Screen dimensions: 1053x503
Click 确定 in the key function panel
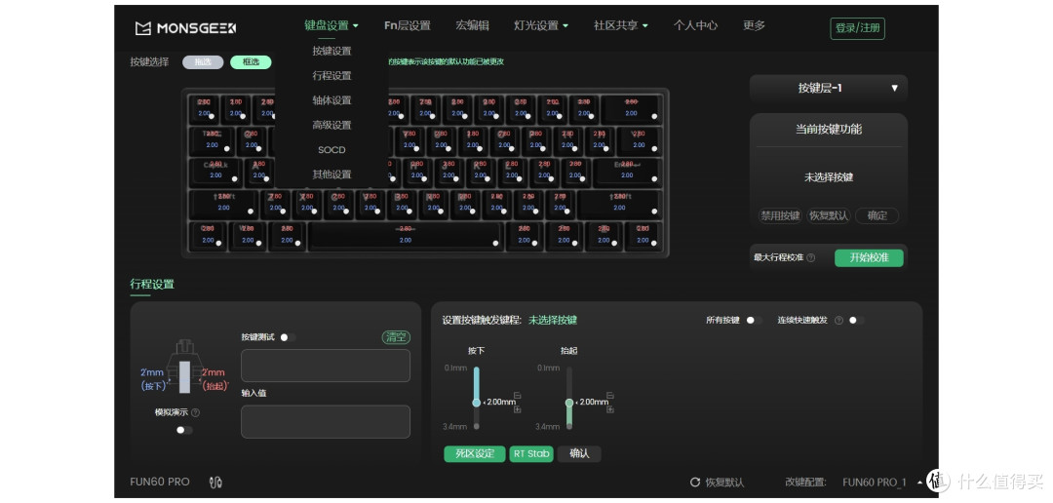[877, 216]
